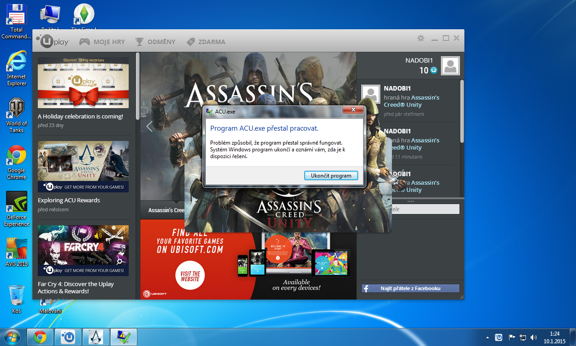Viewport: 576px width, 346px height.
Task: Open A Holiday celebration is coming article
Action: (80, 116)
